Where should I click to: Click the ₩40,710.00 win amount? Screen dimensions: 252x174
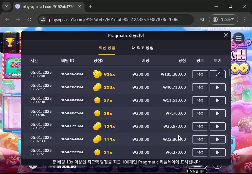[175, 87]
